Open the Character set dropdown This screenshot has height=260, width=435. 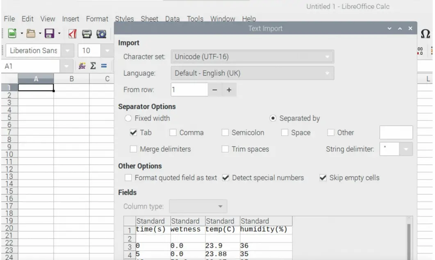tap(253, 57)
